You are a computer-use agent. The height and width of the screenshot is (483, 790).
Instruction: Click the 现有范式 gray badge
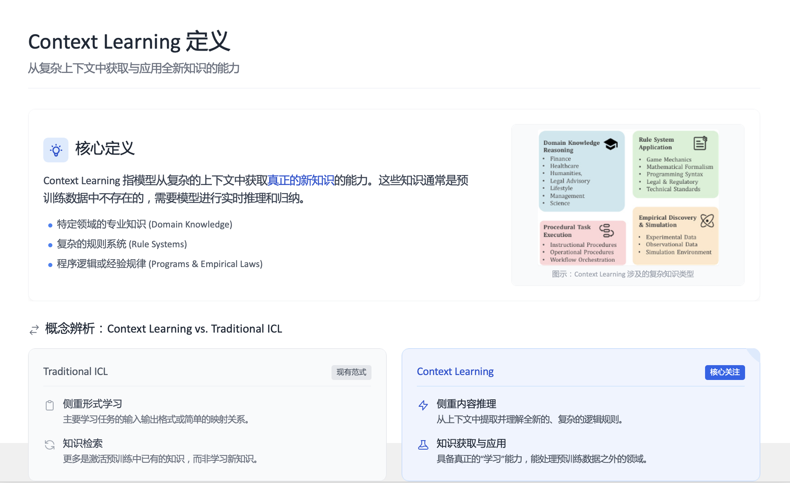351,372
